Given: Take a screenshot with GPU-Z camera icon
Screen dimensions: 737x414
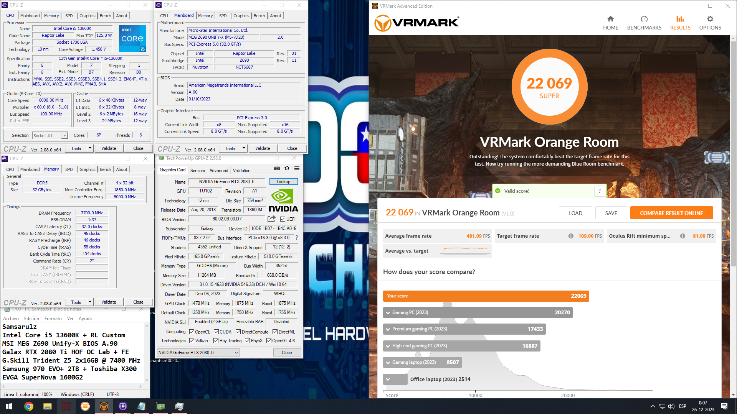Looking at the screenshot, I should 277,168.
